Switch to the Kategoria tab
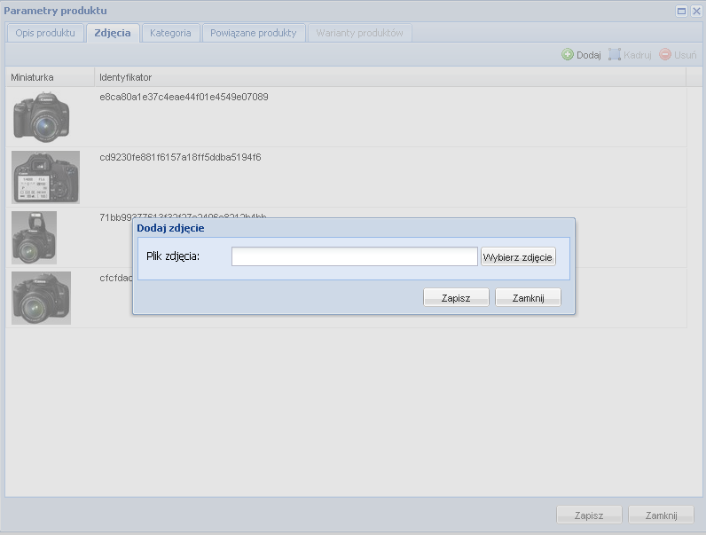The height and width of the screenshot is (535, 706). click(170, 33)
